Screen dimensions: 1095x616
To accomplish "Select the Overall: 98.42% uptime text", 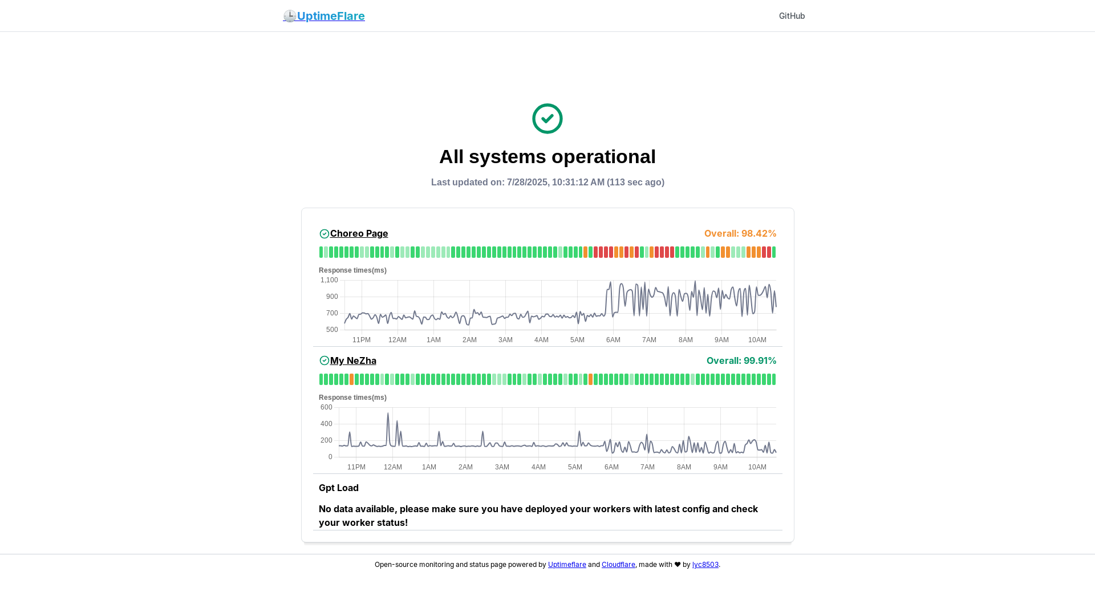I will coord(740,233).
